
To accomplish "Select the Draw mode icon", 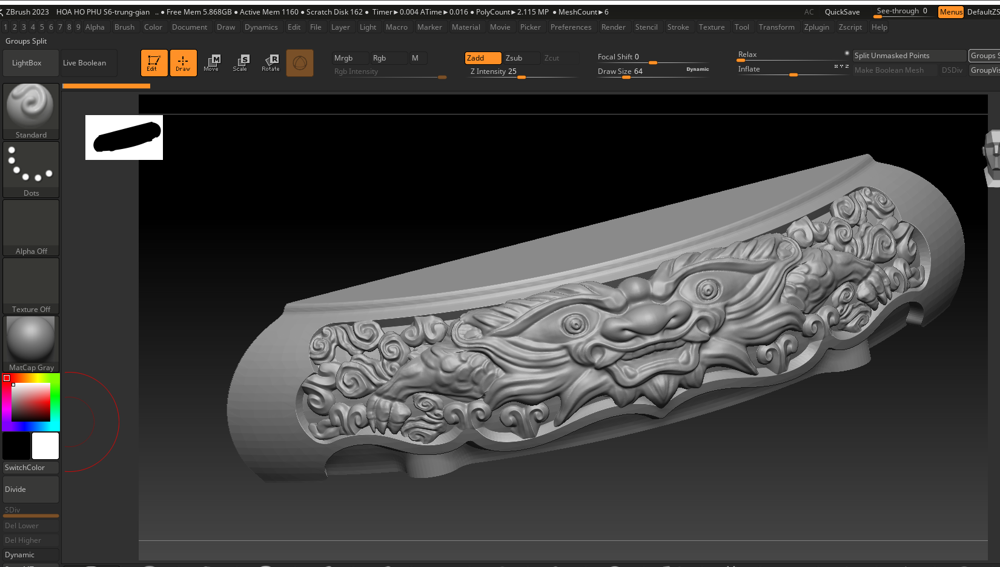I will [183, 63].
